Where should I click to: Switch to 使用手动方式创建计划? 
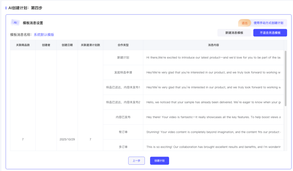point(268,23)
